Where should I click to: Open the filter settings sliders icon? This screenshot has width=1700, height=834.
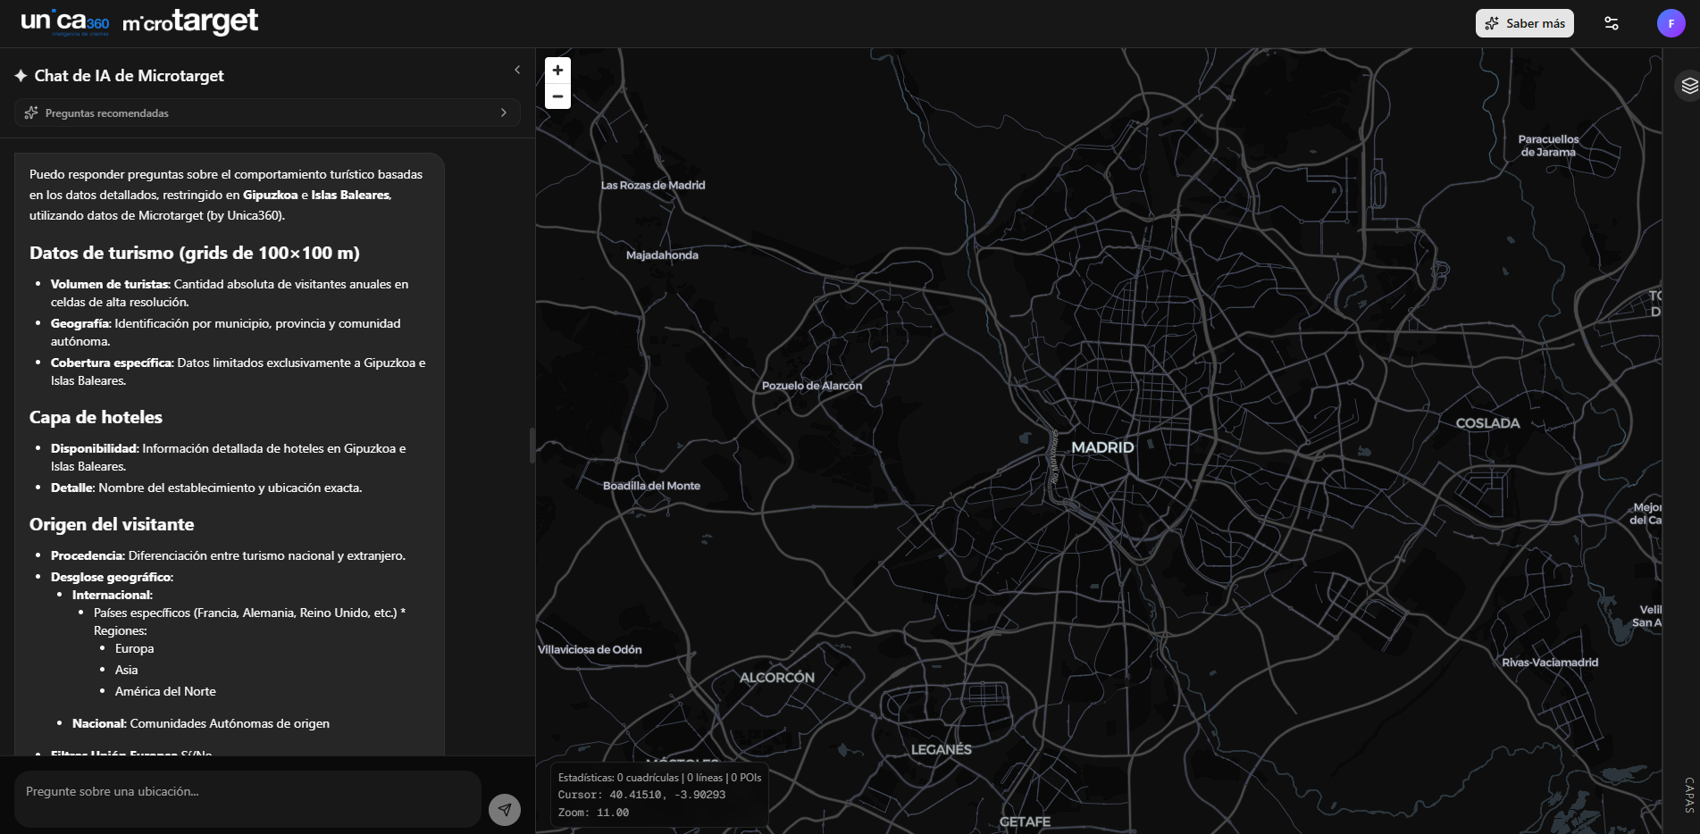1612,23
